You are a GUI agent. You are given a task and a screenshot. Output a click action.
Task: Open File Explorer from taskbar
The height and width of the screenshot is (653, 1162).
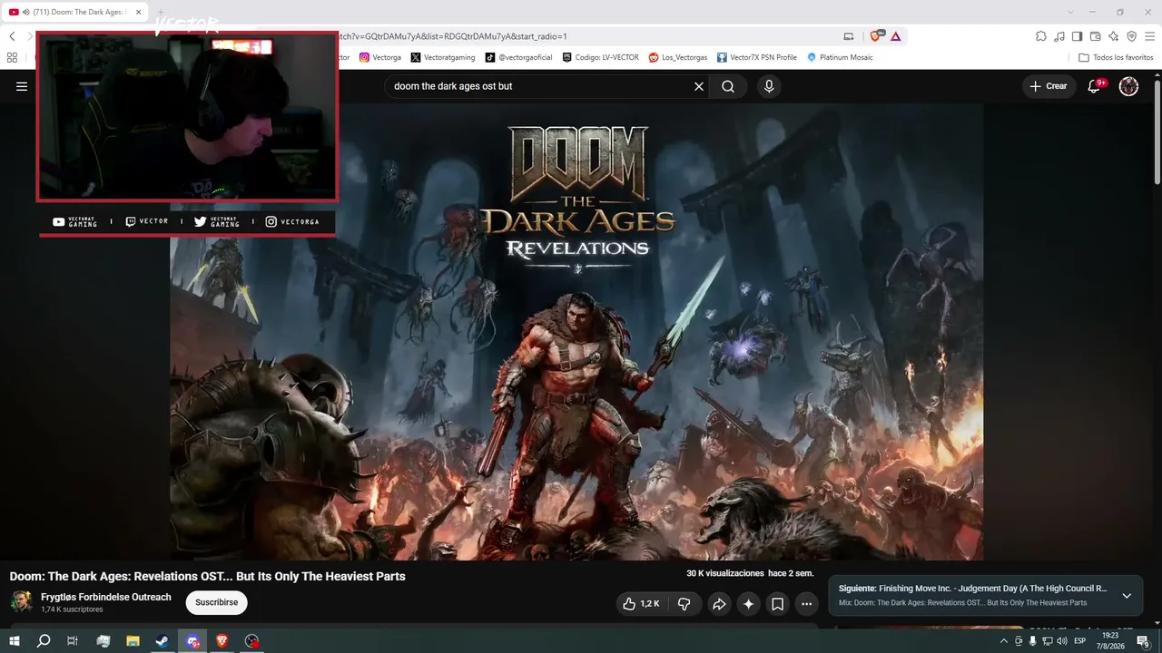coord(133,641)
